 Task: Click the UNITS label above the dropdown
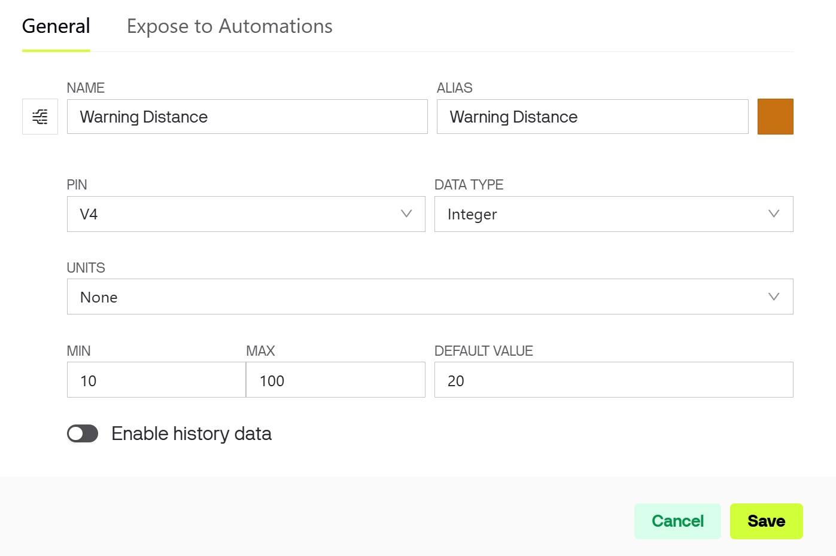click(86, 268)
